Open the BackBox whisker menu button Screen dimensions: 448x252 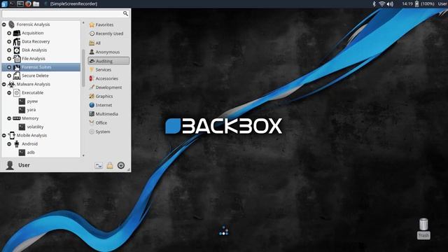(4, 3)
